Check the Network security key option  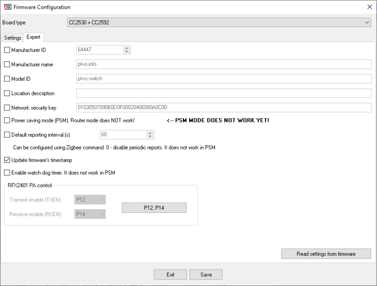coord(7,107)
